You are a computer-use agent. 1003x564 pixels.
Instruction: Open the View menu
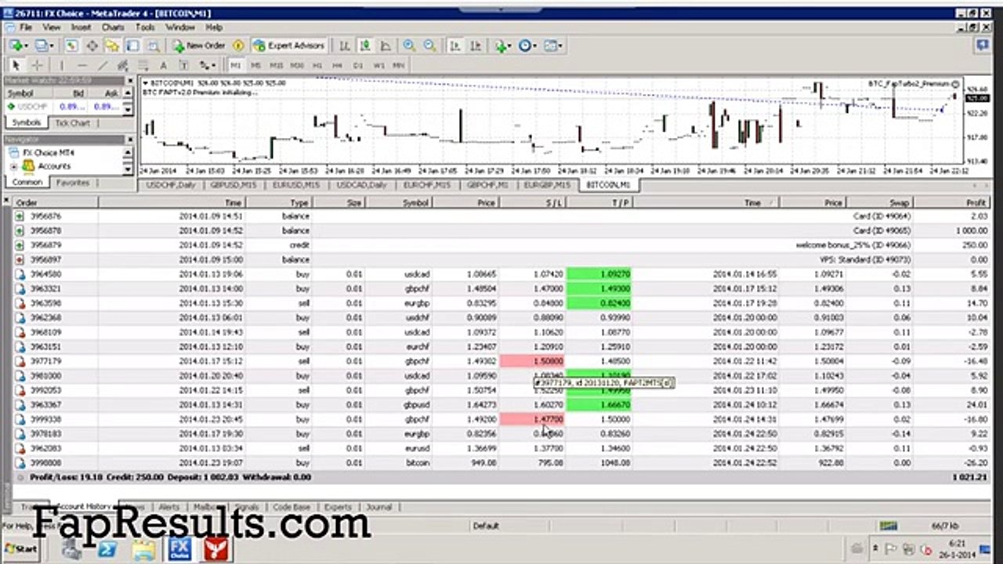52,27
